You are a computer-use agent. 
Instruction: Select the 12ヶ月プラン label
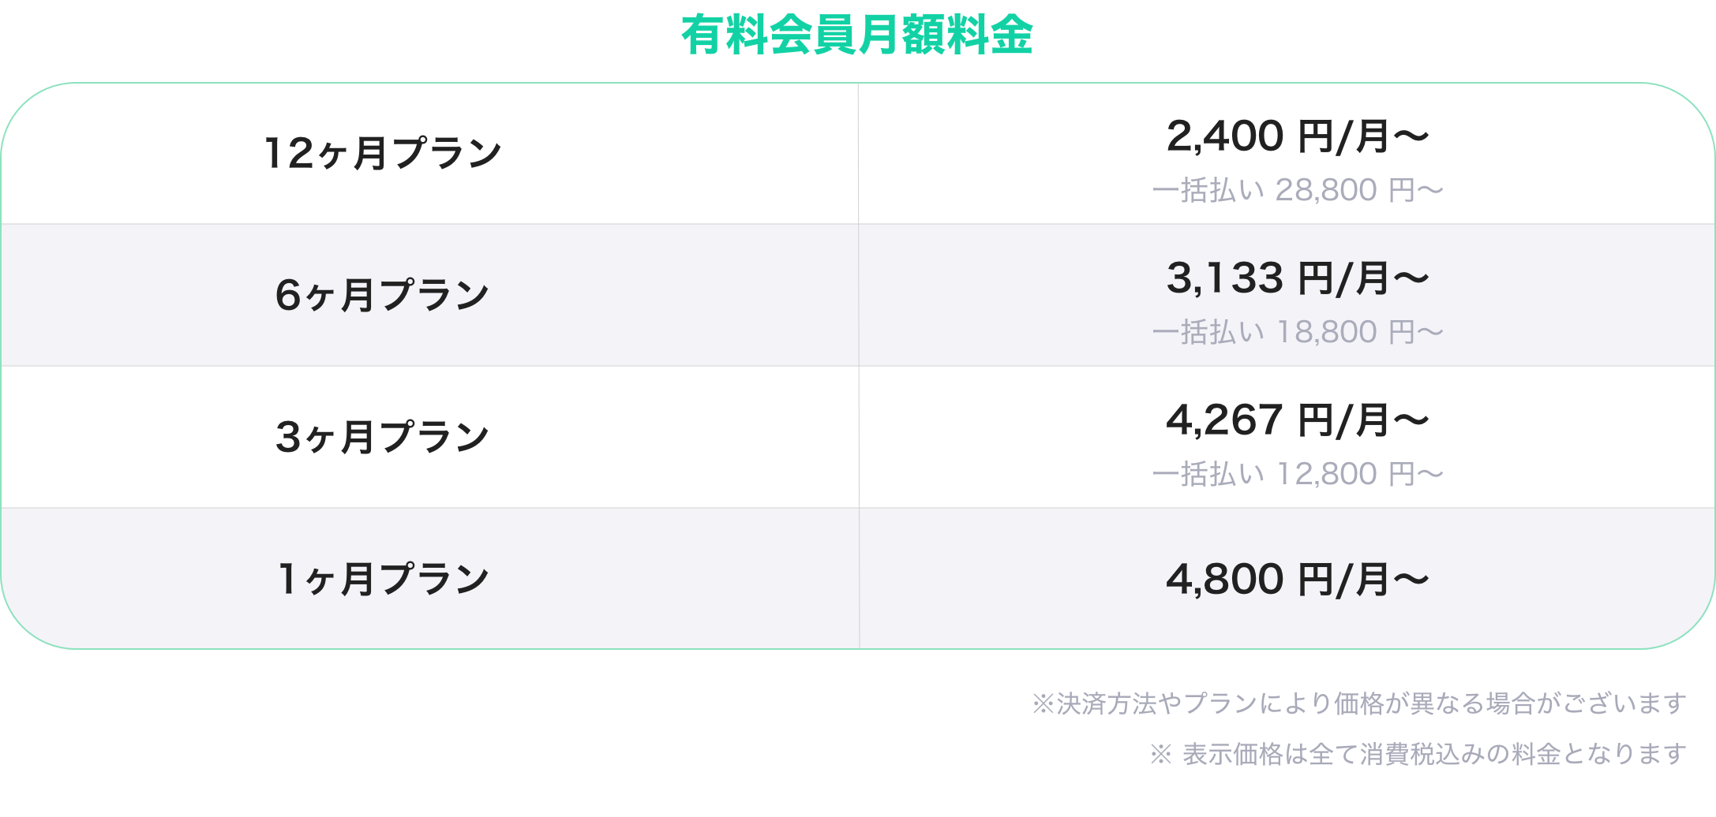coord(383,153)
